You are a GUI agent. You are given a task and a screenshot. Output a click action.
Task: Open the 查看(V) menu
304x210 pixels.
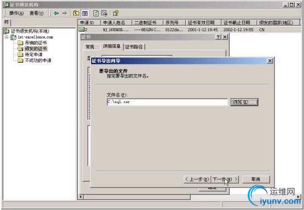tap(37, 13)
